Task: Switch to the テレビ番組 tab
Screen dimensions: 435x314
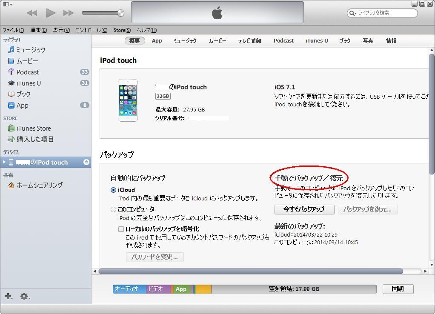Action: point(250,40)
